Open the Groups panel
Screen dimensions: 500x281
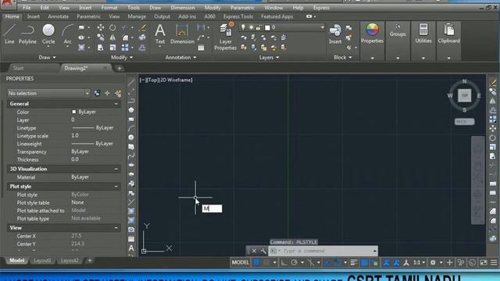[x=398, y=30]
